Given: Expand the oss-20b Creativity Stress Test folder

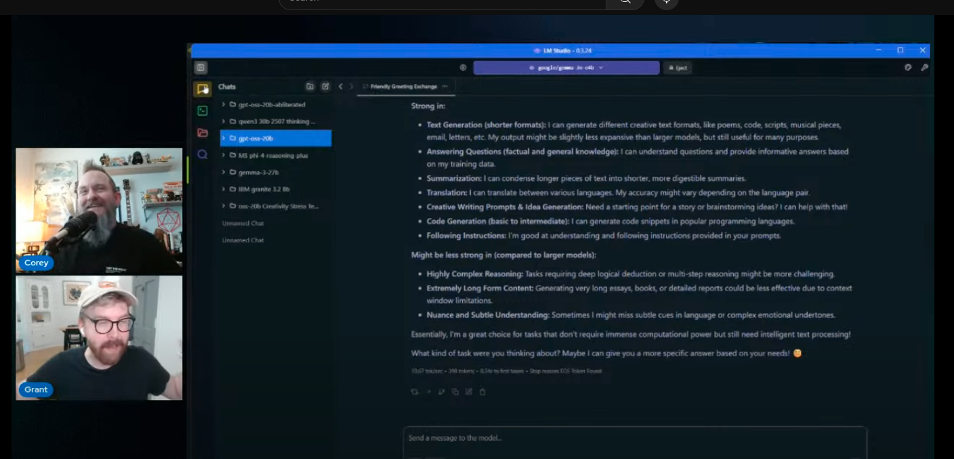Looking at the screenshot, I should coord(224,206).
